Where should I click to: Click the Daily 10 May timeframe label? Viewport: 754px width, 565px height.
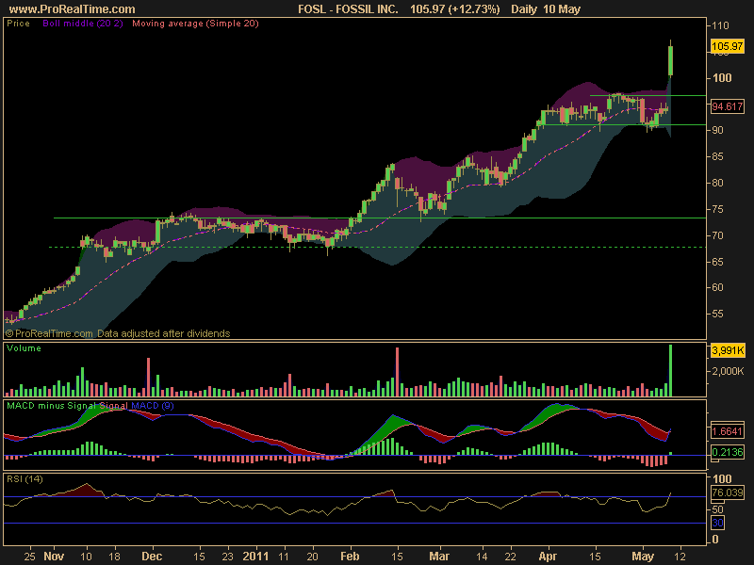pos(546,9)
